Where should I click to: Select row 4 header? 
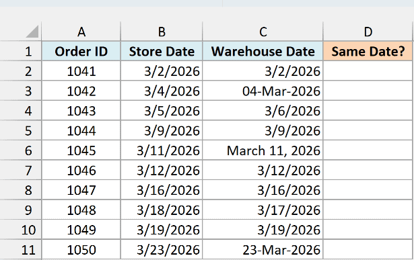coord(21,111)
